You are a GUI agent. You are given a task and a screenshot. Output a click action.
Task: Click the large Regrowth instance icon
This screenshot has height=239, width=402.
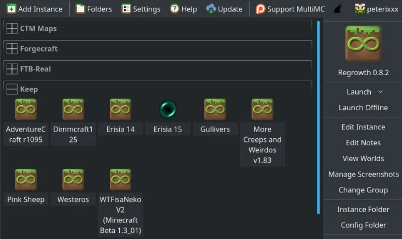pyautogui.click(x=364, y=43)
